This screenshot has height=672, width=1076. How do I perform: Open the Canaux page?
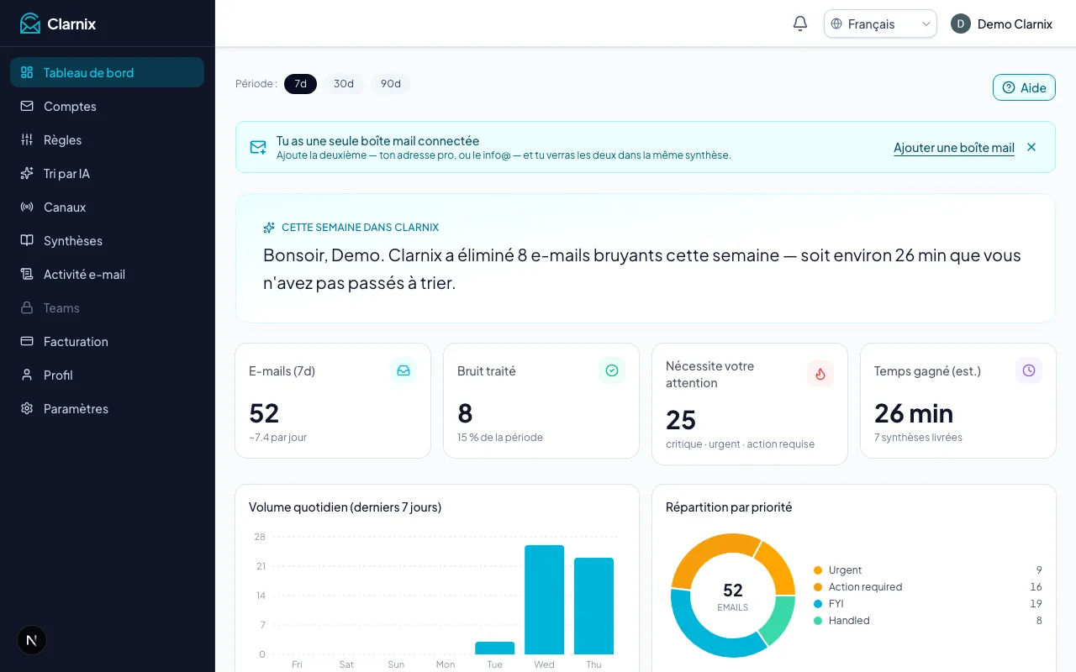coord(107,207)
